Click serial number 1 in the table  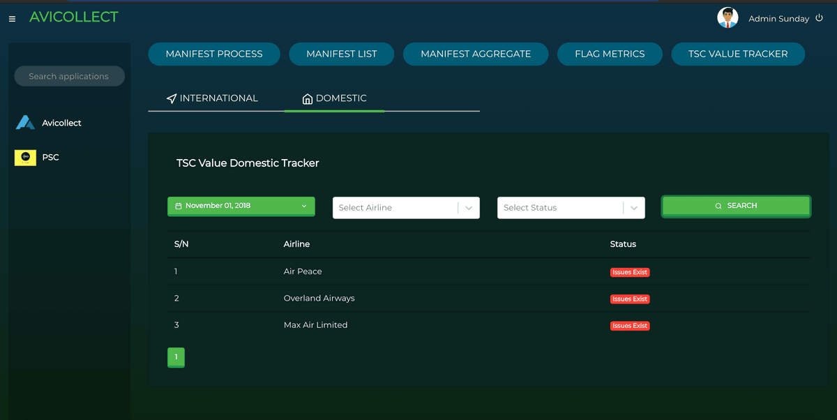176,271
